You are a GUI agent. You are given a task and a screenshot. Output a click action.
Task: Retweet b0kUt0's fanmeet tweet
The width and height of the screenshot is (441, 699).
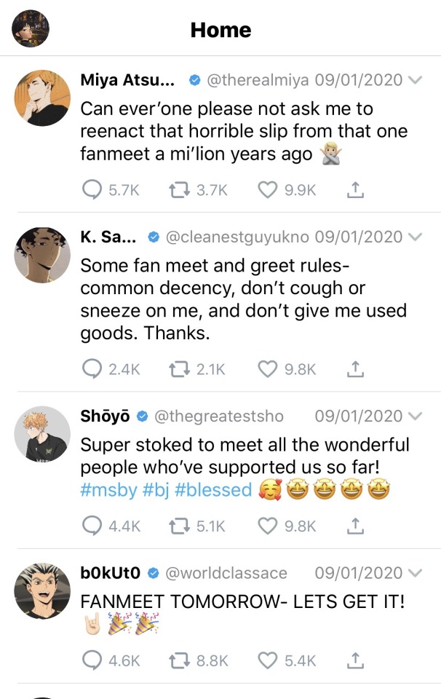(x=177, y=660)
